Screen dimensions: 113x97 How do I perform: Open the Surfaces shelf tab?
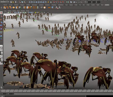[16, 5]
